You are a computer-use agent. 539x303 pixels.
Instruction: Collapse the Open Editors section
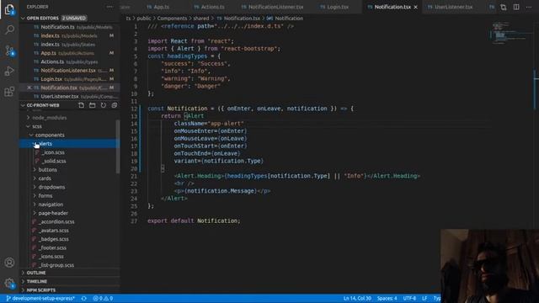(x=23, y=18)
